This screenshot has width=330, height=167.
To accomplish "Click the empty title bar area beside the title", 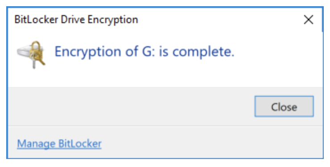I will coord(219,20).
